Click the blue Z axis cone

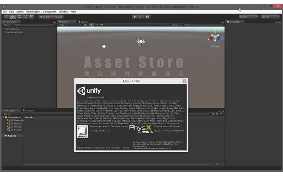click(219, 39)
